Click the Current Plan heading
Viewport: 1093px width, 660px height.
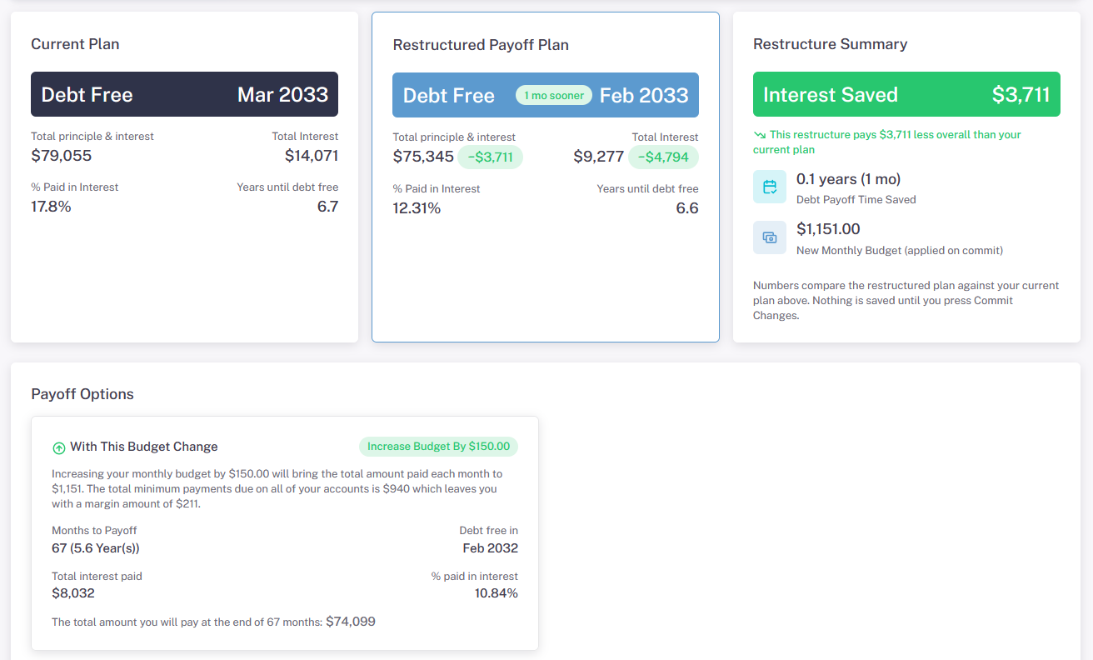75,44
